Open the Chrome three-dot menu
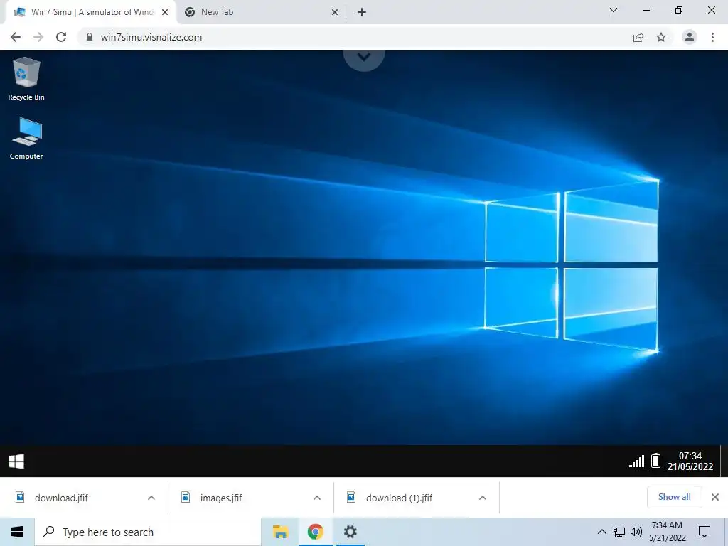This screenshot has height=546, width=728. pyautogui.click(x=712, y=37)
